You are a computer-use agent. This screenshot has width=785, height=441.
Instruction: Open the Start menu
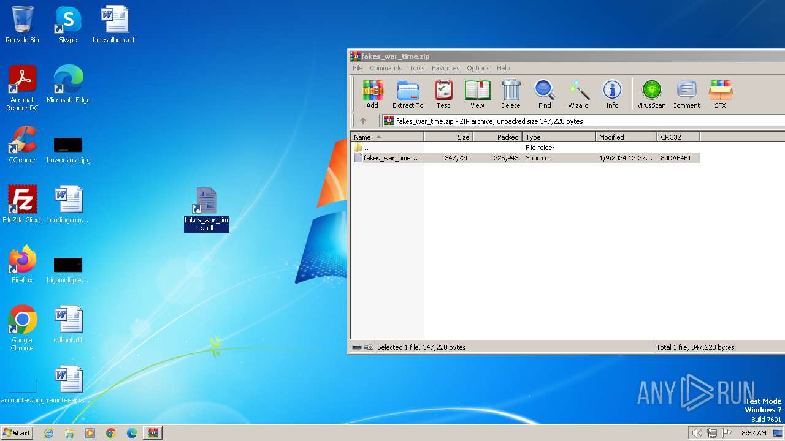pos(17,433)
